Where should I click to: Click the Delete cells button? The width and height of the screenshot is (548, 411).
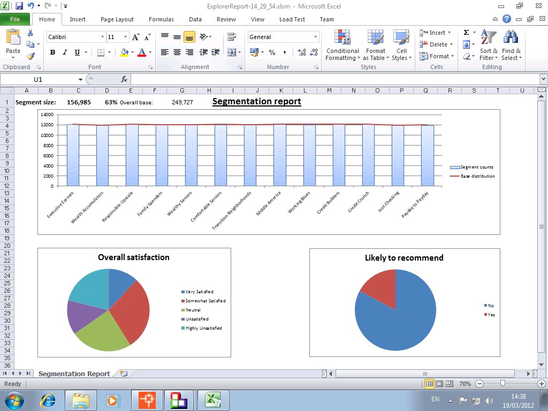pyautogui.click(x=436, y=44)
